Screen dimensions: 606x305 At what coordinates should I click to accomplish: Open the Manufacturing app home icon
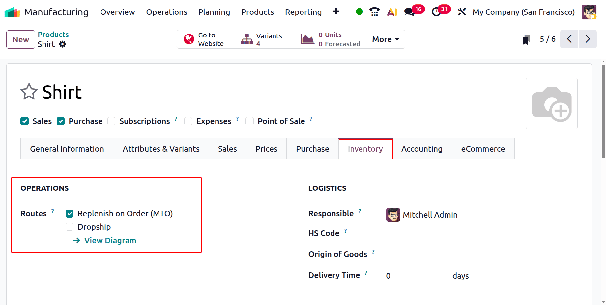(12, 12)
